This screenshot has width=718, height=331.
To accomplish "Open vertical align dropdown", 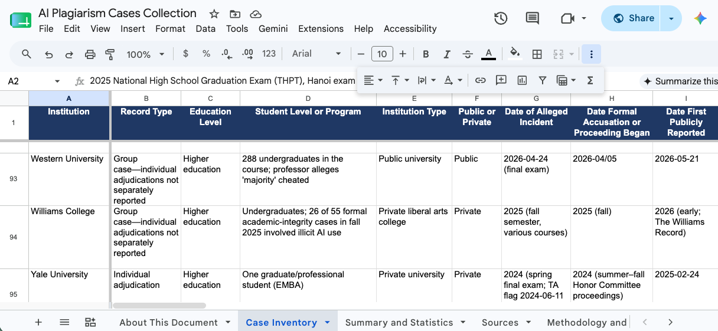I will pyautogui.click(x=400, y=80).
